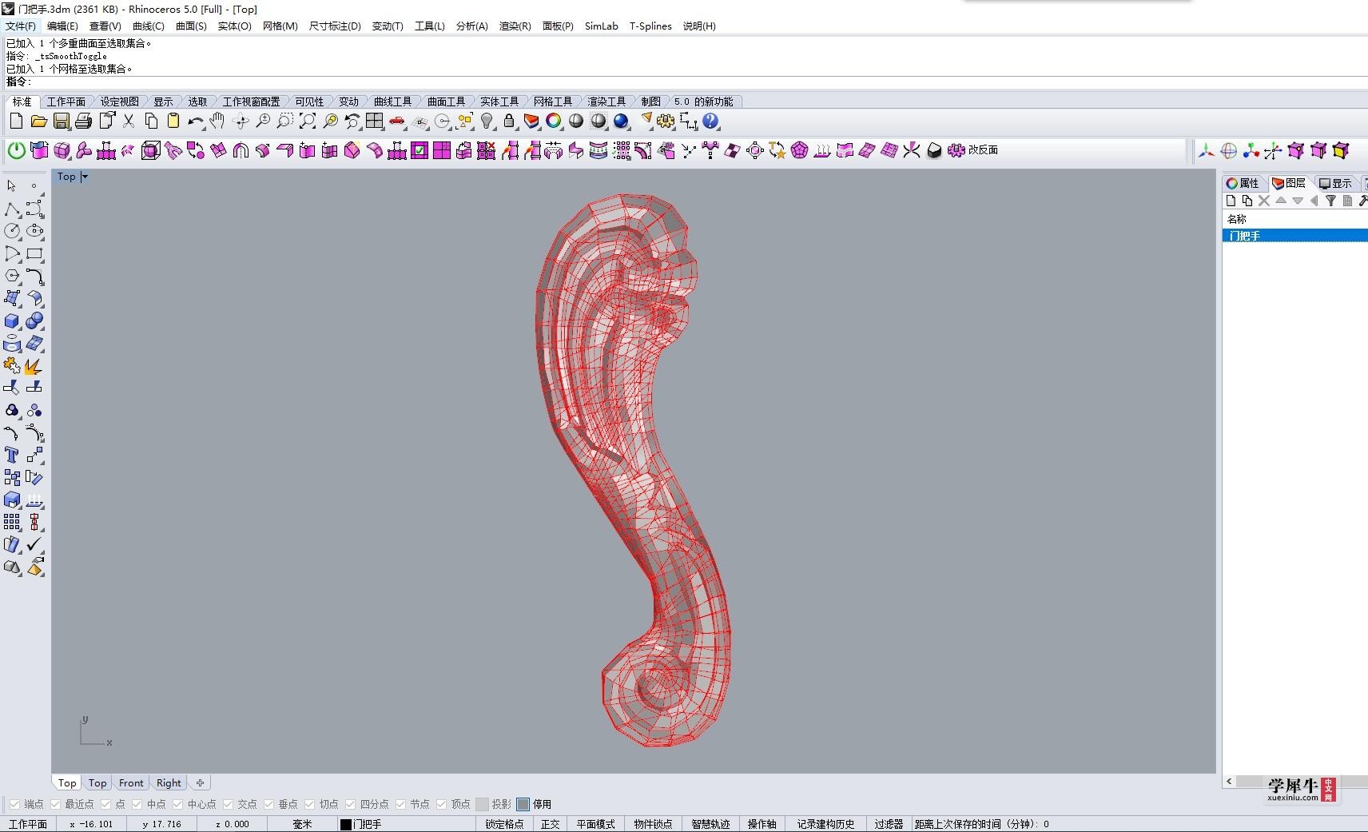Switch to the 曲面工具 toolbar tab

[x=446, y=102]
